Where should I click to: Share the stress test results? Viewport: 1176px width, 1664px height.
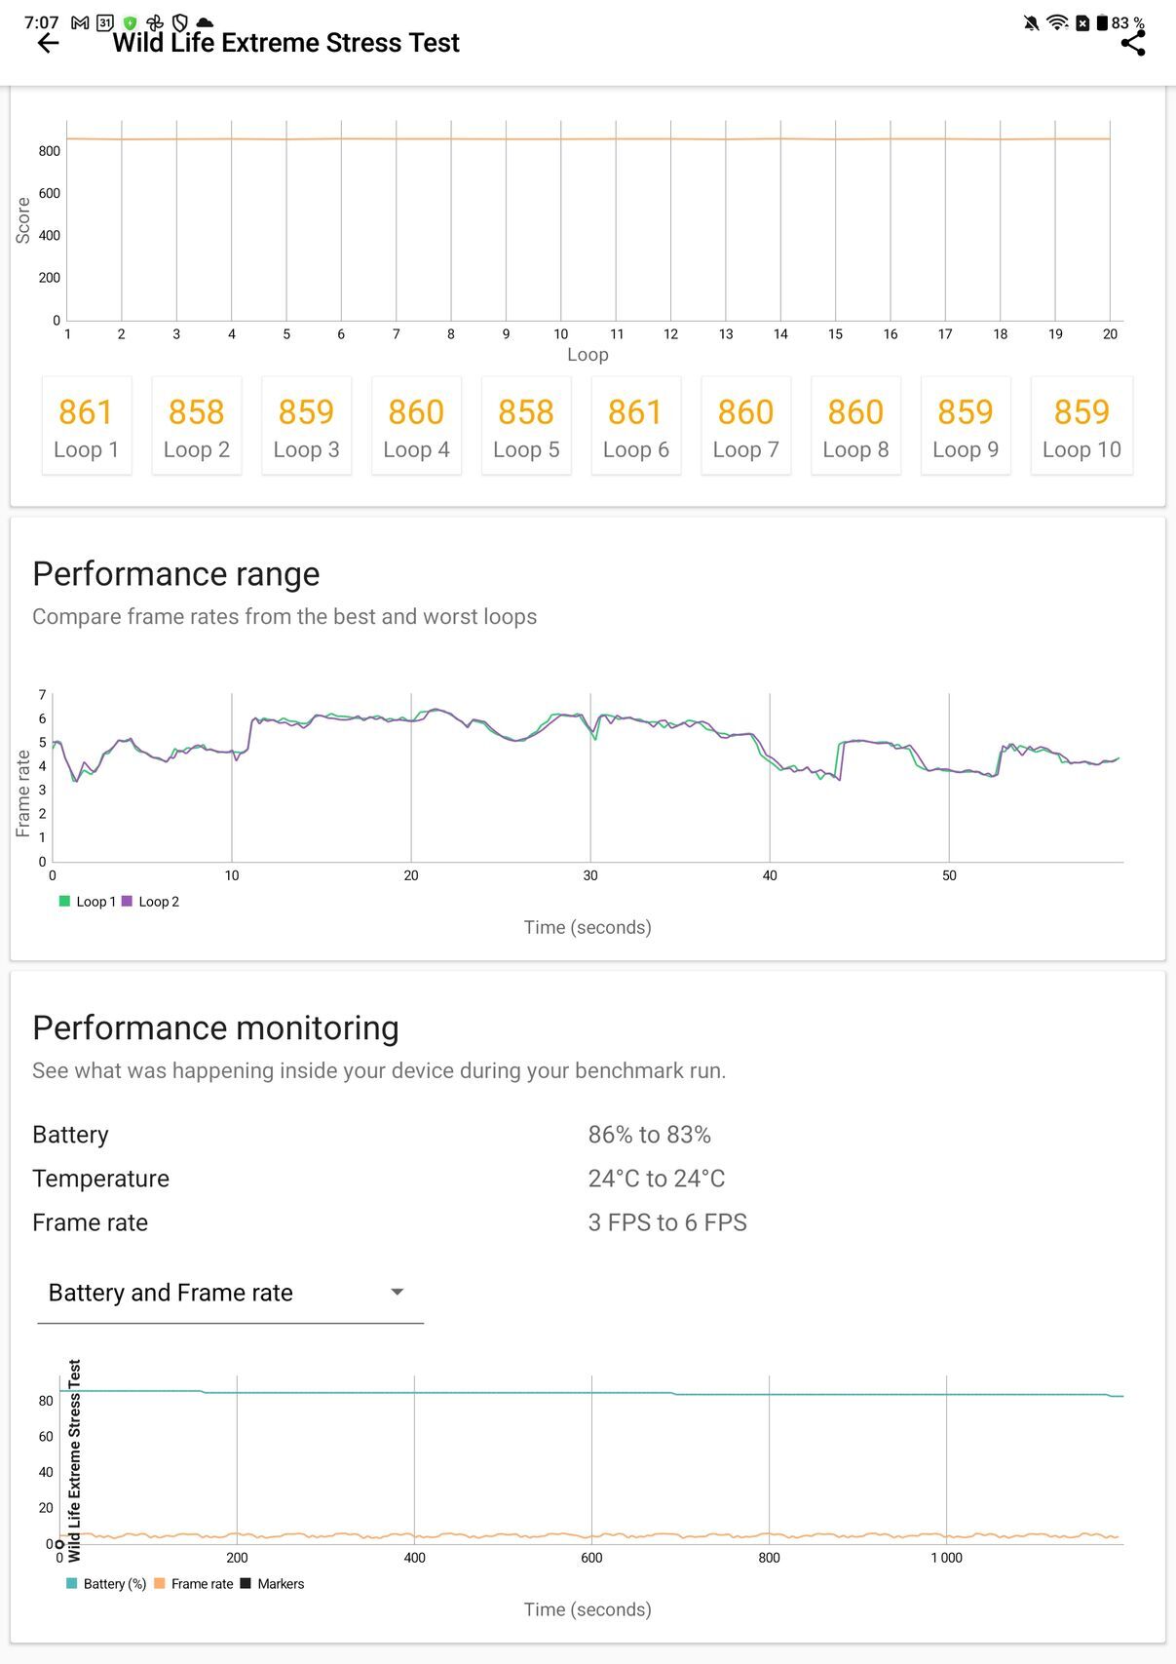point(1133,43)
